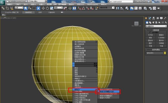Open the 转换为: context menu entry

point(85,89)
